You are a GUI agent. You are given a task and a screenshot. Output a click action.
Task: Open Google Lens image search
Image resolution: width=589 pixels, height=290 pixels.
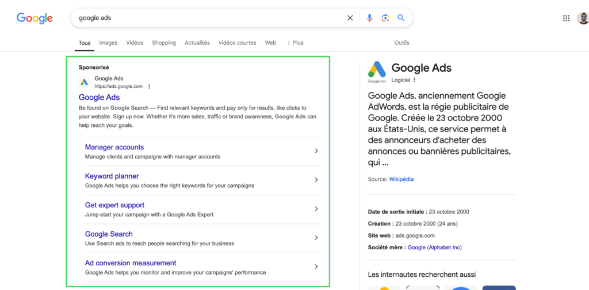[x=385, y=18]
